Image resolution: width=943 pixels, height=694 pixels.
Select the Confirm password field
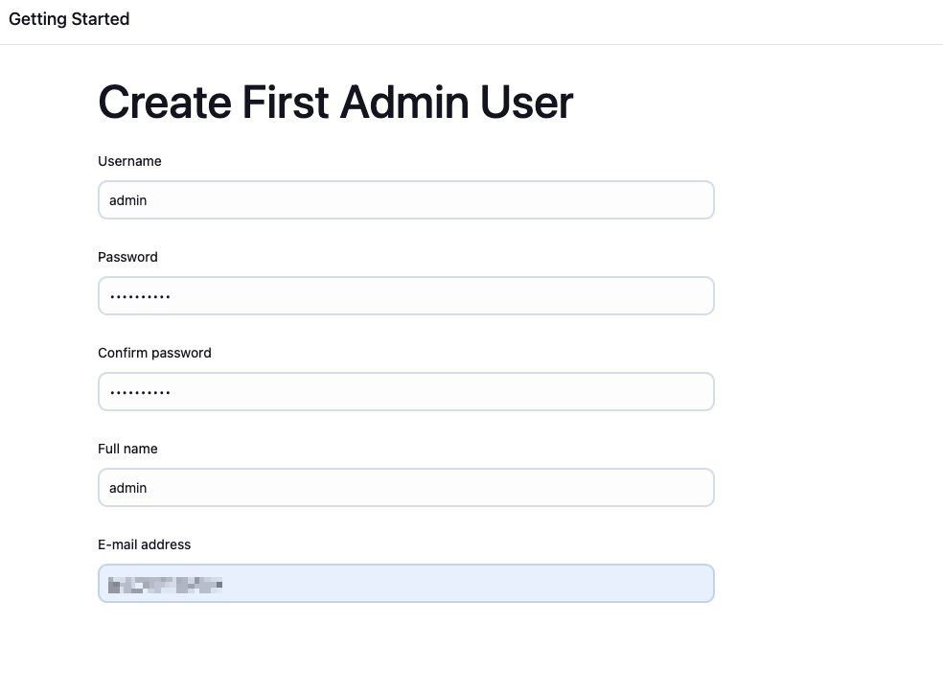pyautogui.click(x=405, y=392)
